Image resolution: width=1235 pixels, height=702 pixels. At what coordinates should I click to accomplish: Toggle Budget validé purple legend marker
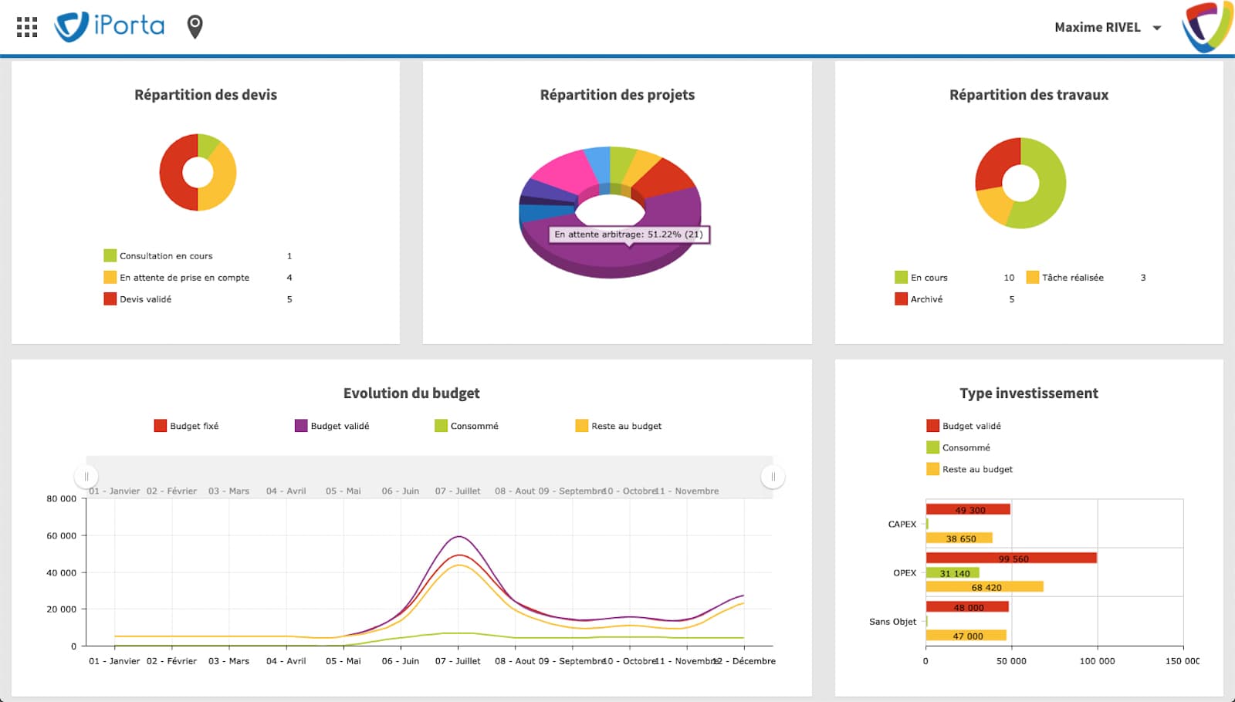coord(301,426)
